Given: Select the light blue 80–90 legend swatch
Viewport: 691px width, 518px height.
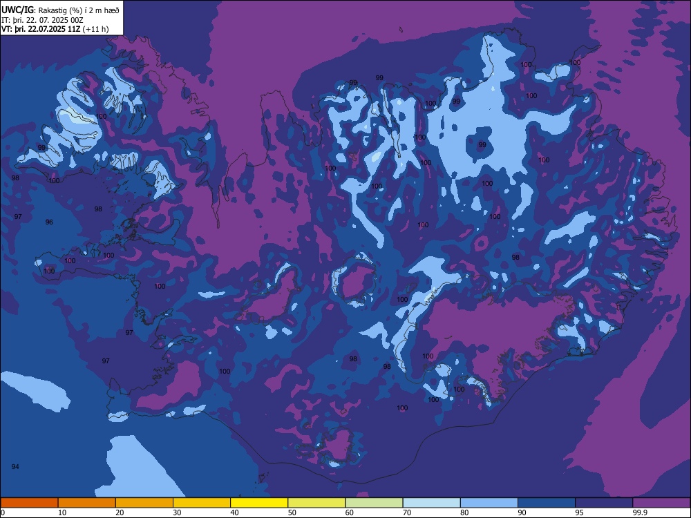Looking at the screenshot, I should 489,503.
